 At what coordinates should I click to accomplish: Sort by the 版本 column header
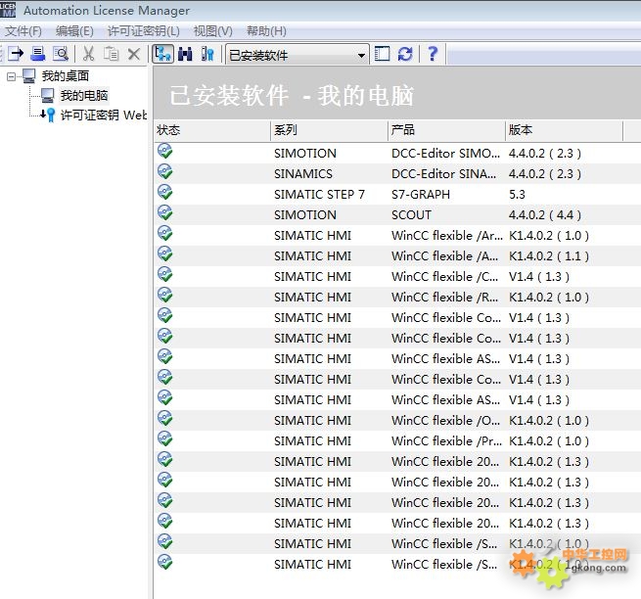pos(564,130)
